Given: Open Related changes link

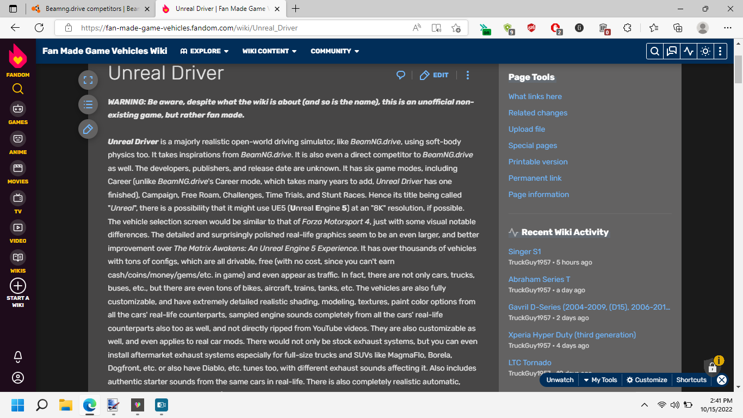Looking at the screenshot, I should coord(538,113).
